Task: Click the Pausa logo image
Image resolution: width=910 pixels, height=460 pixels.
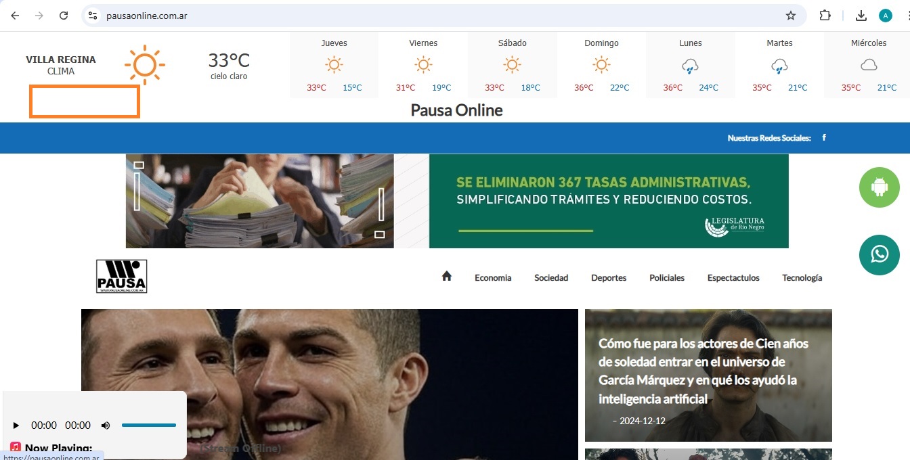Action: coord(122,276)
